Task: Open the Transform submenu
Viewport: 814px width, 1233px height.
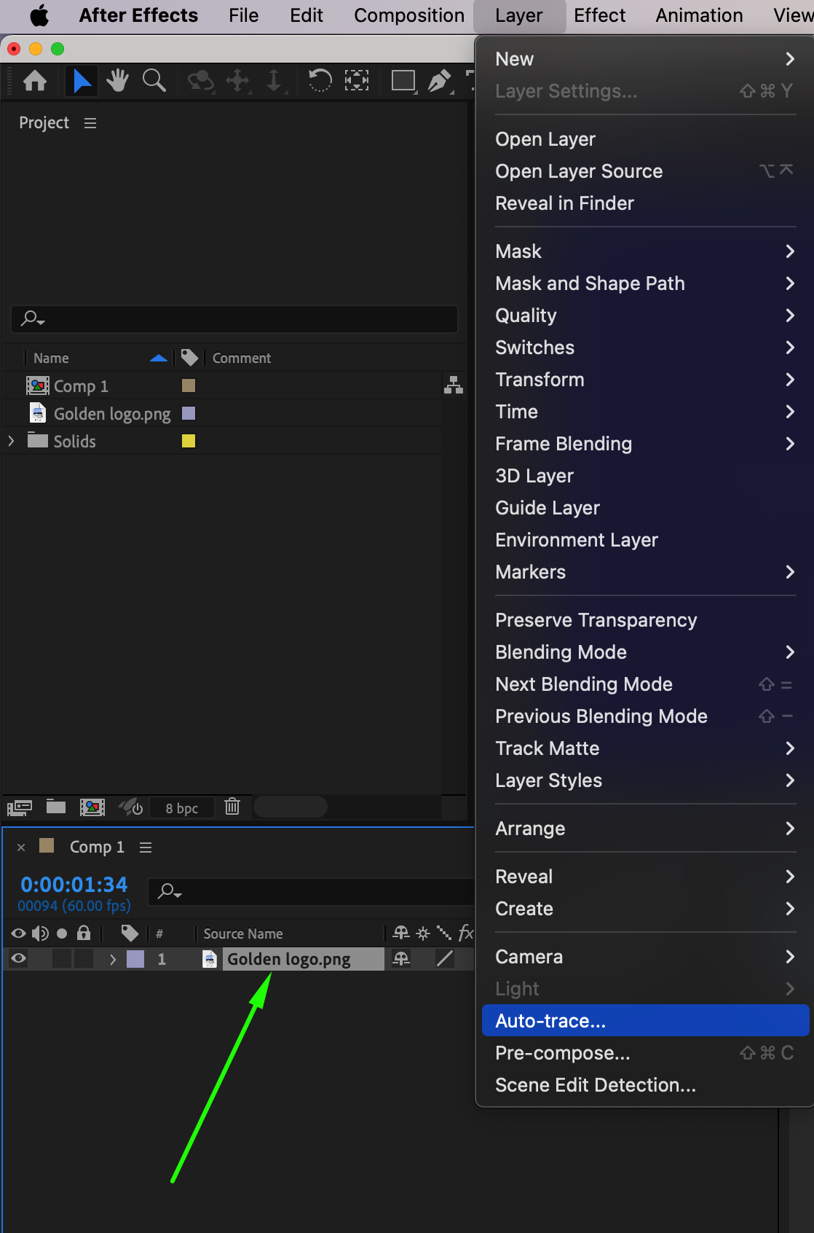Action: pos(645,380)
